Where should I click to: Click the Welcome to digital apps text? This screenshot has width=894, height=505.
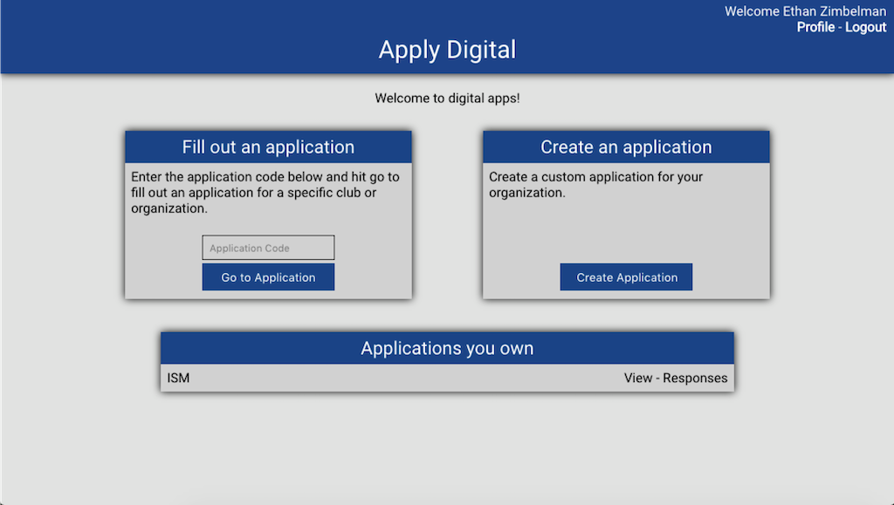[447, 98]
